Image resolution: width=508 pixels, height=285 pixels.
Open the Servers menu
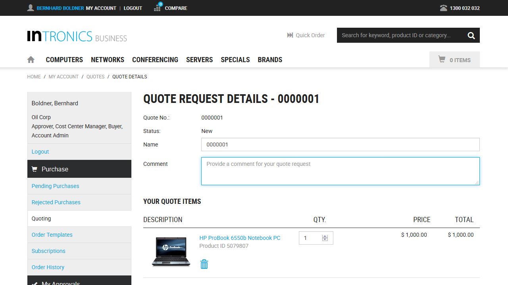pos(200,60)
